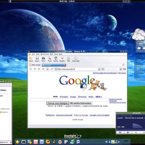The width and height of the screenshot is (145, 145).
Task: Open 'Google.com in English' link
Action: [x=100, y=115]
